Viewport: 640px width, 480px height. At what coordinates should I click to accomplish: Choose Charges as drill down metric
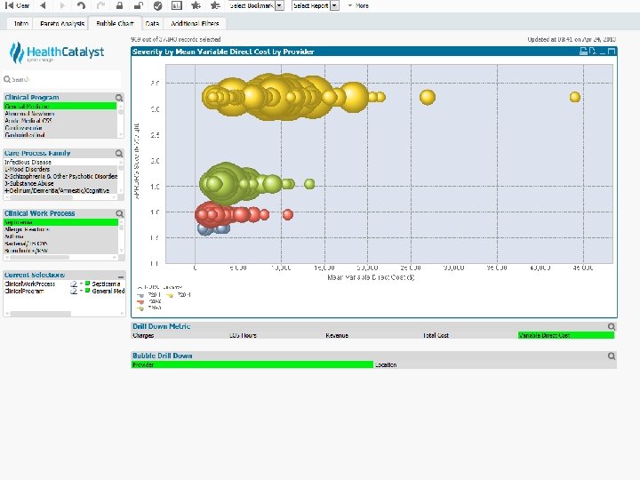(180, 335)
